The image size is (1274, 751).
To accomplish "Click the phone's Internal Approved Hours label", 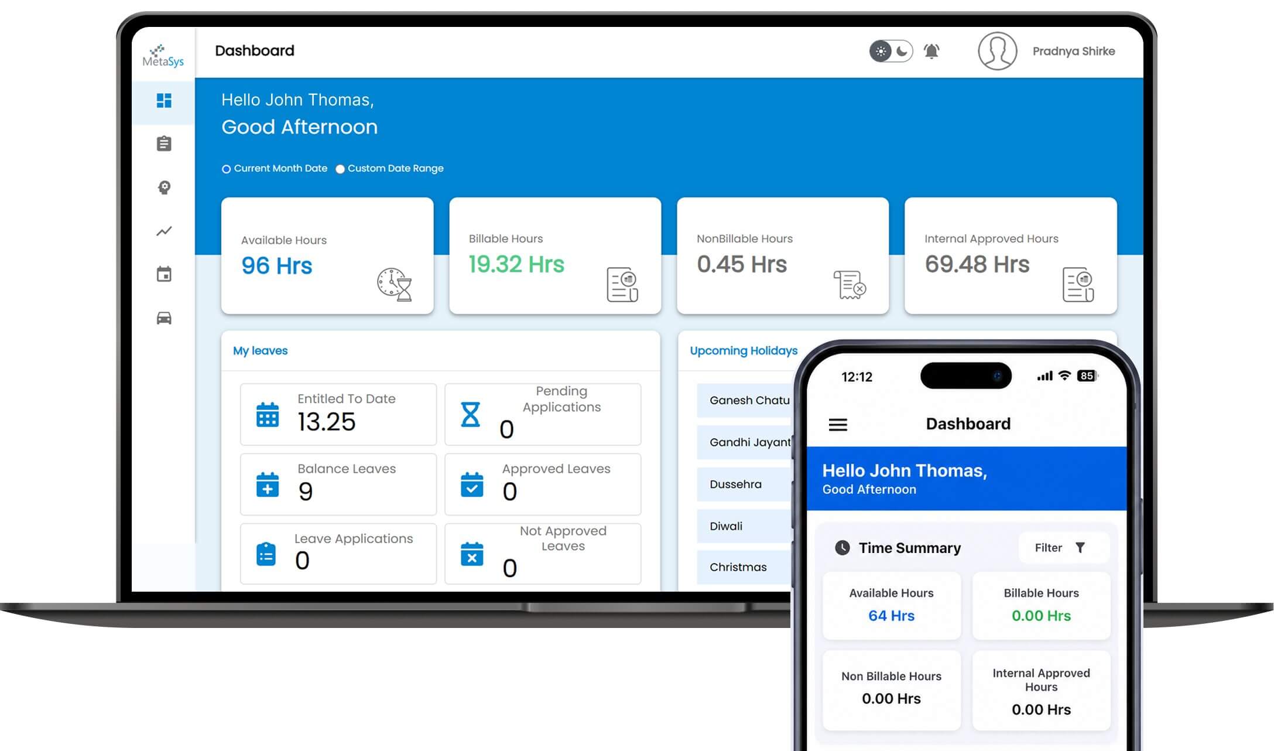I will click(1041, 680).
